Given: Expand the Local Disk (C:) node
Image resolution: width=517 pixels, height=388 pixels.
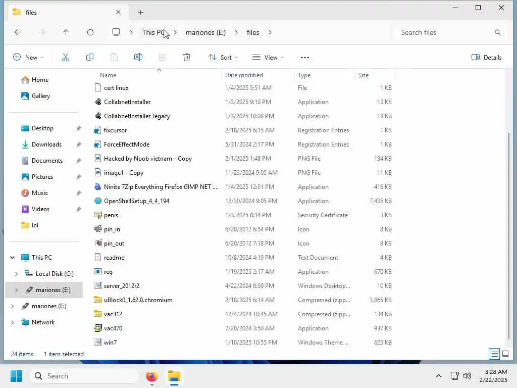Looking at the screenshot, I should coord(16,274).
